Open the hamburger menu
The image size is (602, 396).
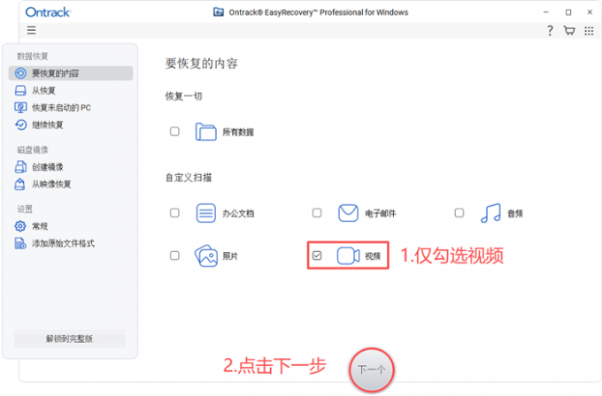(32, 30)
